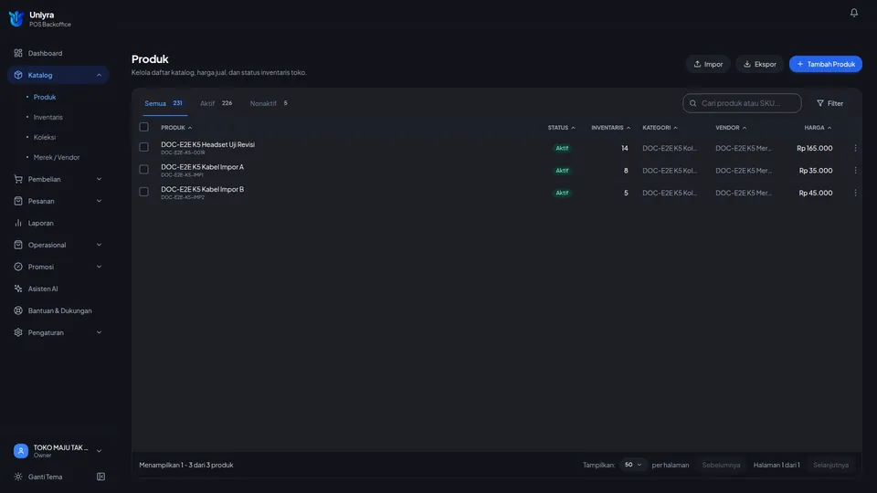This screenshot has height=493, width=877.
Task: Click the Asisten AI sparkle icon
Action: [x=18, y=288]
